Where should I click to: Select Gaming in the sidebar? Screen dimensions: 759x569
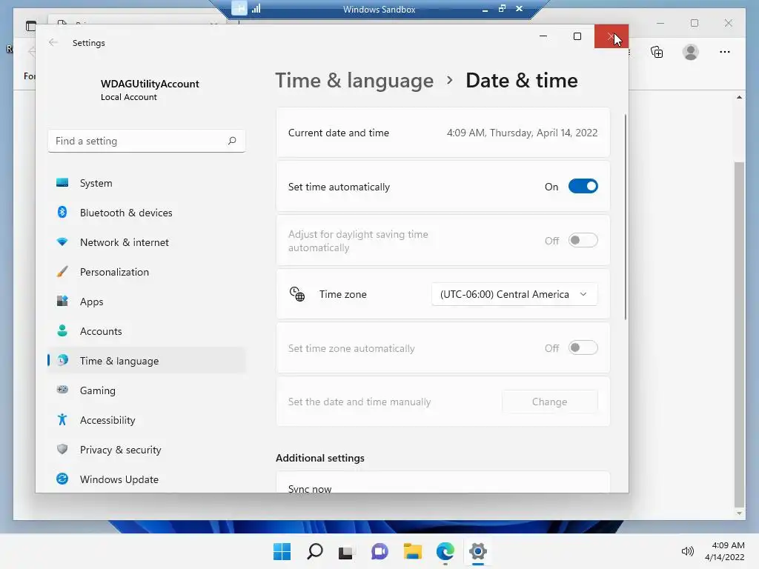(x=147, y=390)
